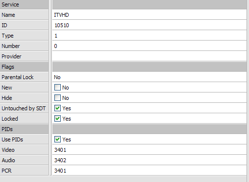Collapse the Service section header

coord(24,4)
